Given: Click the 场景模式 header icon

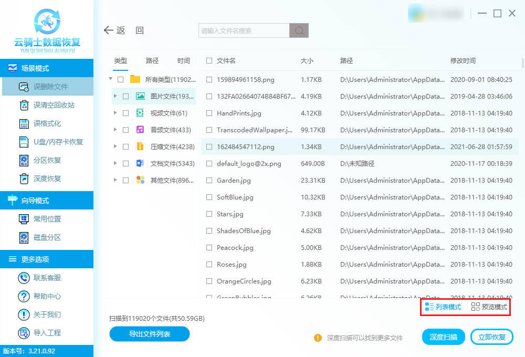Looking at the screenshot, I should pyautogui.click(x=13, y=68).
